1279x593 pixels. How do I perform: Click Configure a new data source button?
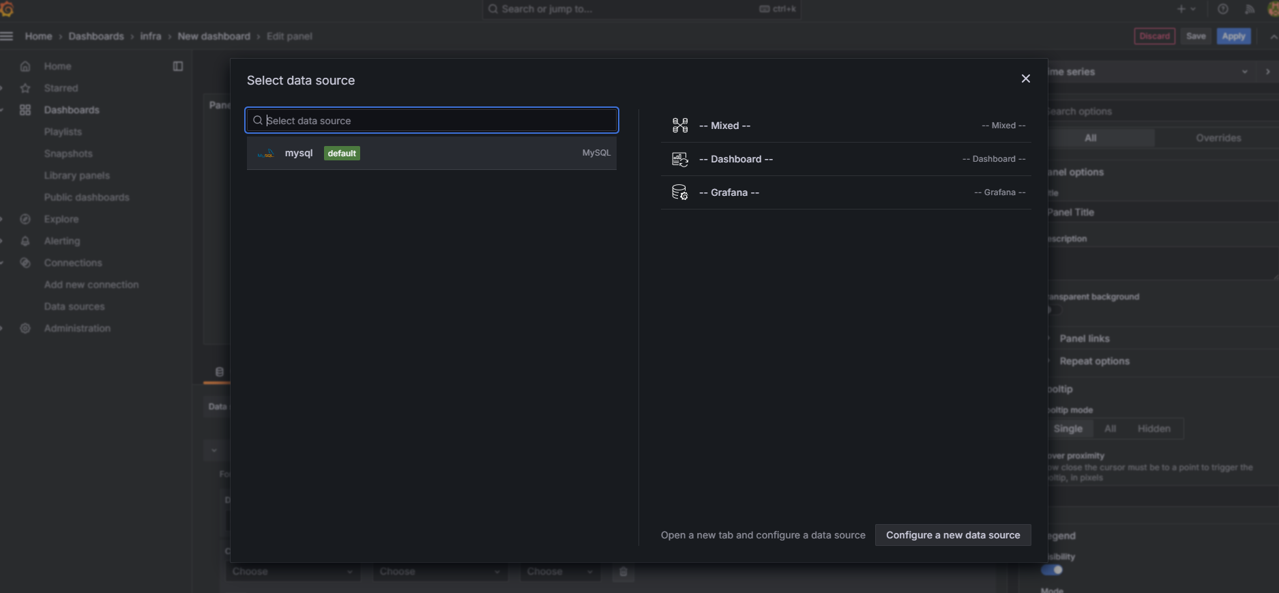[x=953, y=535]
